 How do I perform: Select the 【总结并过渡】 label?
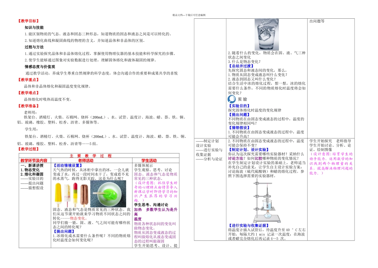[x=241, y=66]
